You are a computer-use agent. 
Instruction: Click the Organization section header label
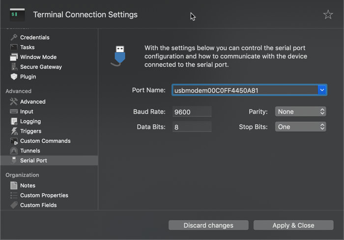(22, 175)
